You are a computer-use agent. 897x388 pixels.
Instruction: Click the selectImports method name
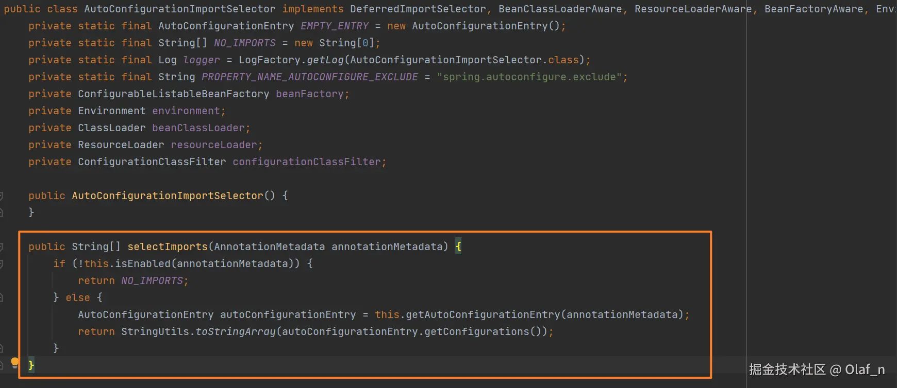pos(168,246)
